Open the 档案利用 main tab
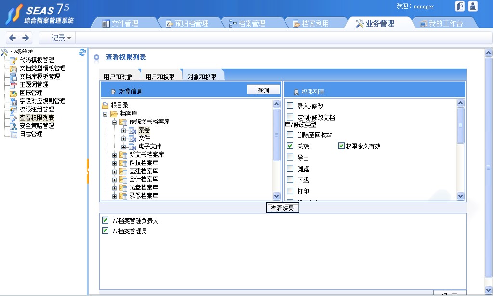Image resolution: width=493 pixels, height=296 pixels. (x=315, y=23)
